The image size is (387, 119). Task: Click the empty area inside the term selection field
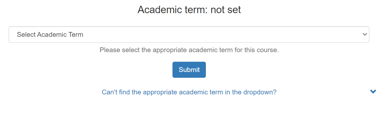pyautogui.click(x=221, y=35)
